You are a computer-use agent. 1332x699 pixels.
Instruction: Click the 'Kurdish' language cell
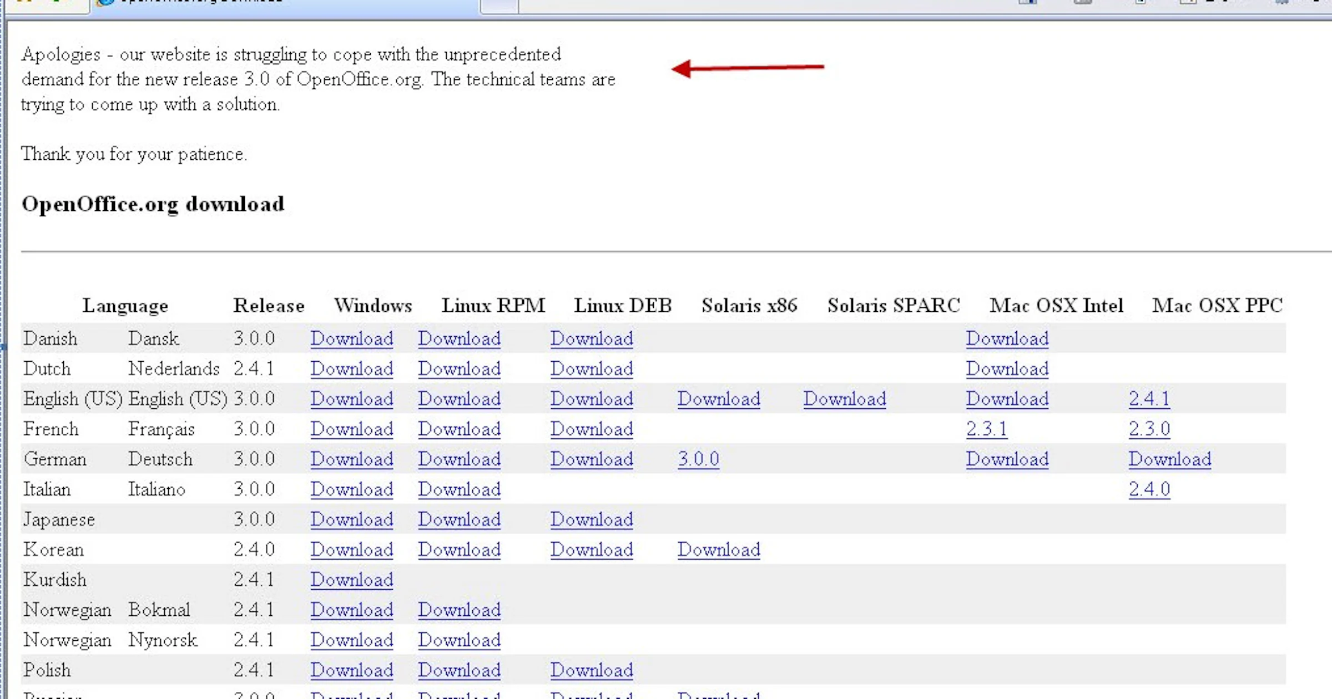coord(55,580)
